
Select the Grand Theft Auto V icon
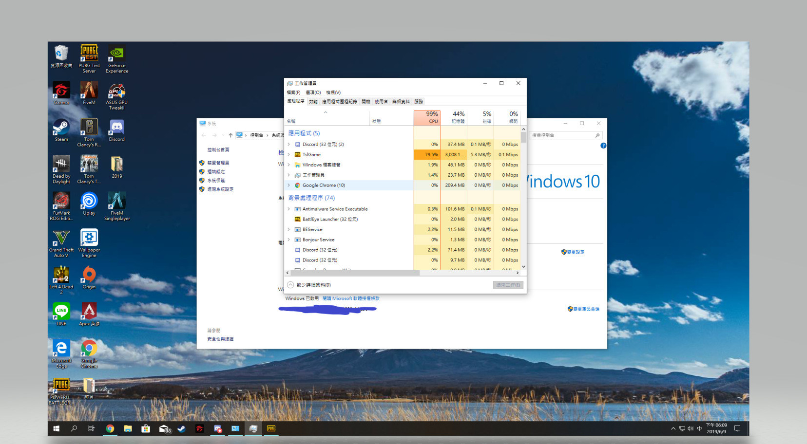click(x=61, y=243)
